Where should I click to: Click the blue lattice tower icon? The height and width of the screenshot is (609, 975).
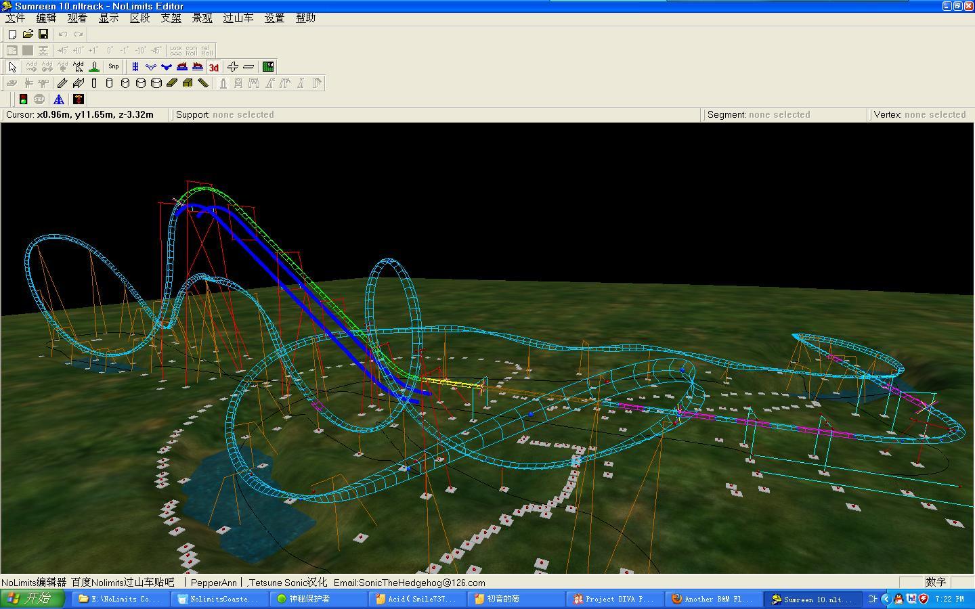(x=59, y=99)
